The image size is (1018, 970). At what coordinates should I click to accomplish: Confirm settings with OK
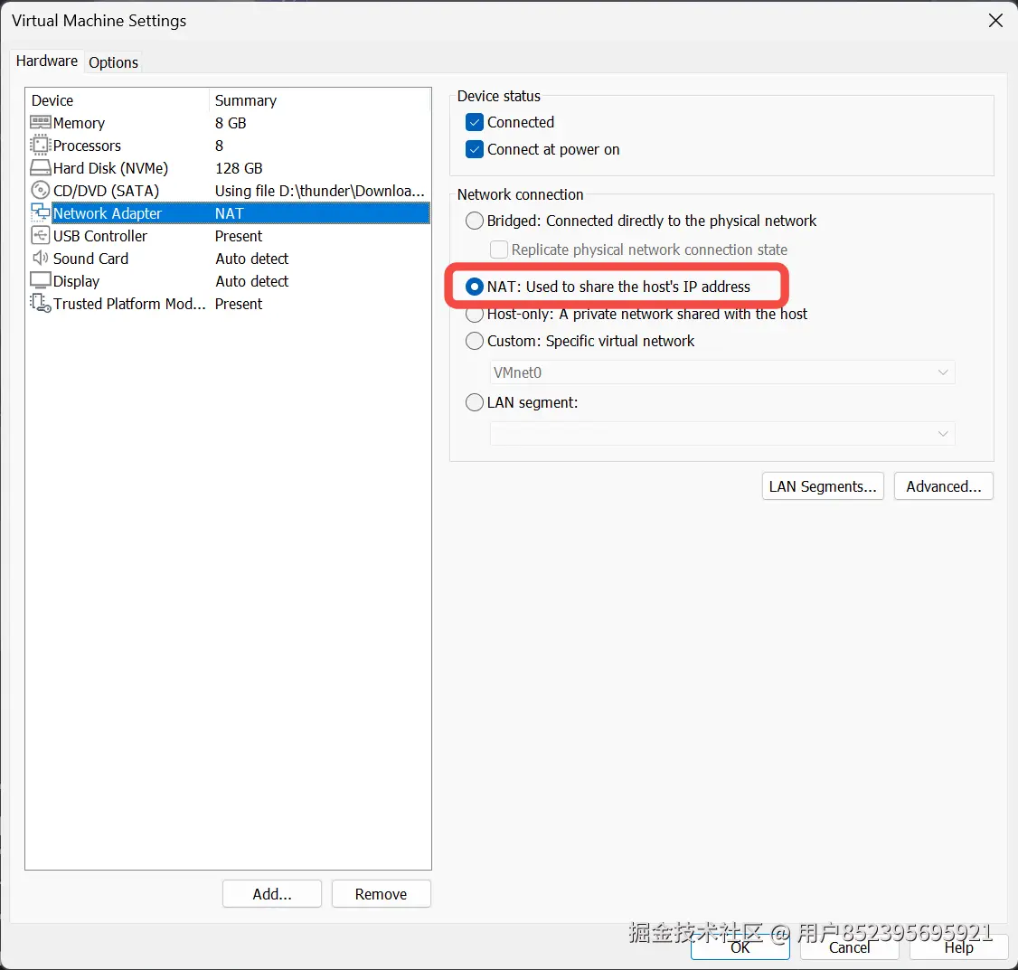pyautogui.click(x=740, y=947)
